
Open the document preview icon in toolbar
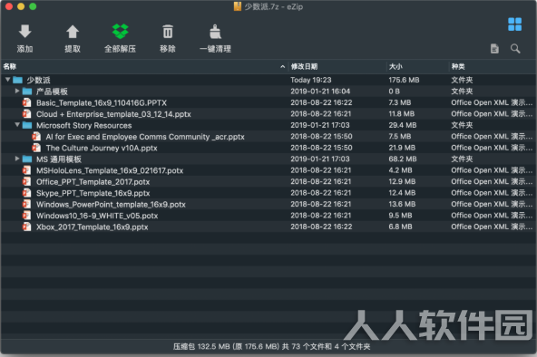(494, 49)
